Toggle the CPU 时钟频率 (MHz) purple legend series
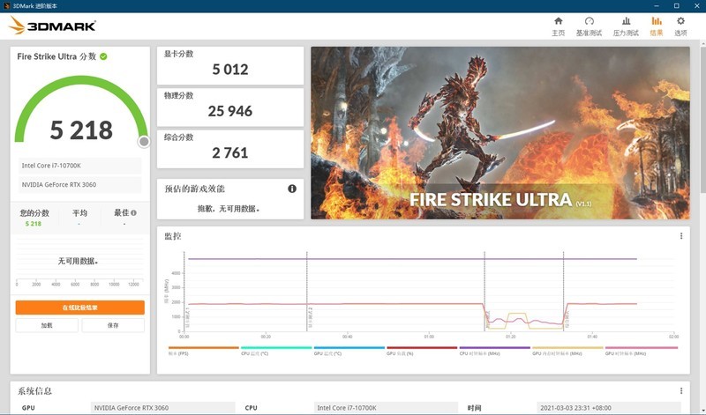 pyautogui.click(x=495, y=351)
